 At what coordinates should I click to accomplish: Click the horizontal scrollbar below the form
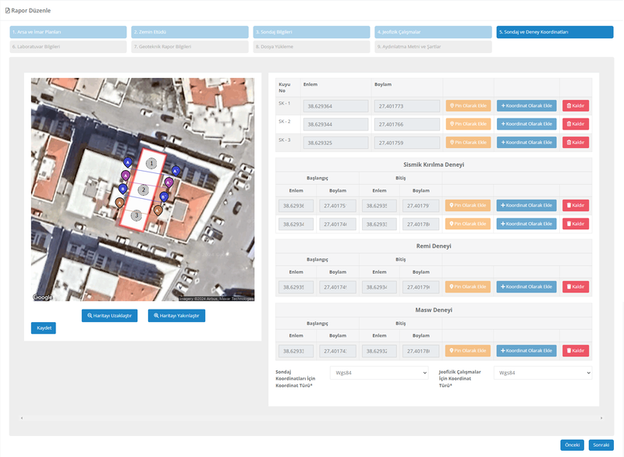tap(312, 417)
